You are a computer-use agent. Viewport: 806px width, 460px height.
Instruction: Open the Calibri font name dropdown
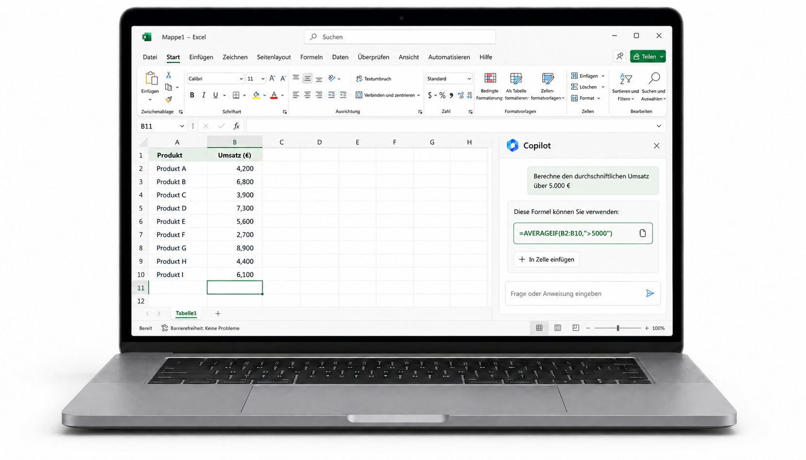(x=241, y=79)
